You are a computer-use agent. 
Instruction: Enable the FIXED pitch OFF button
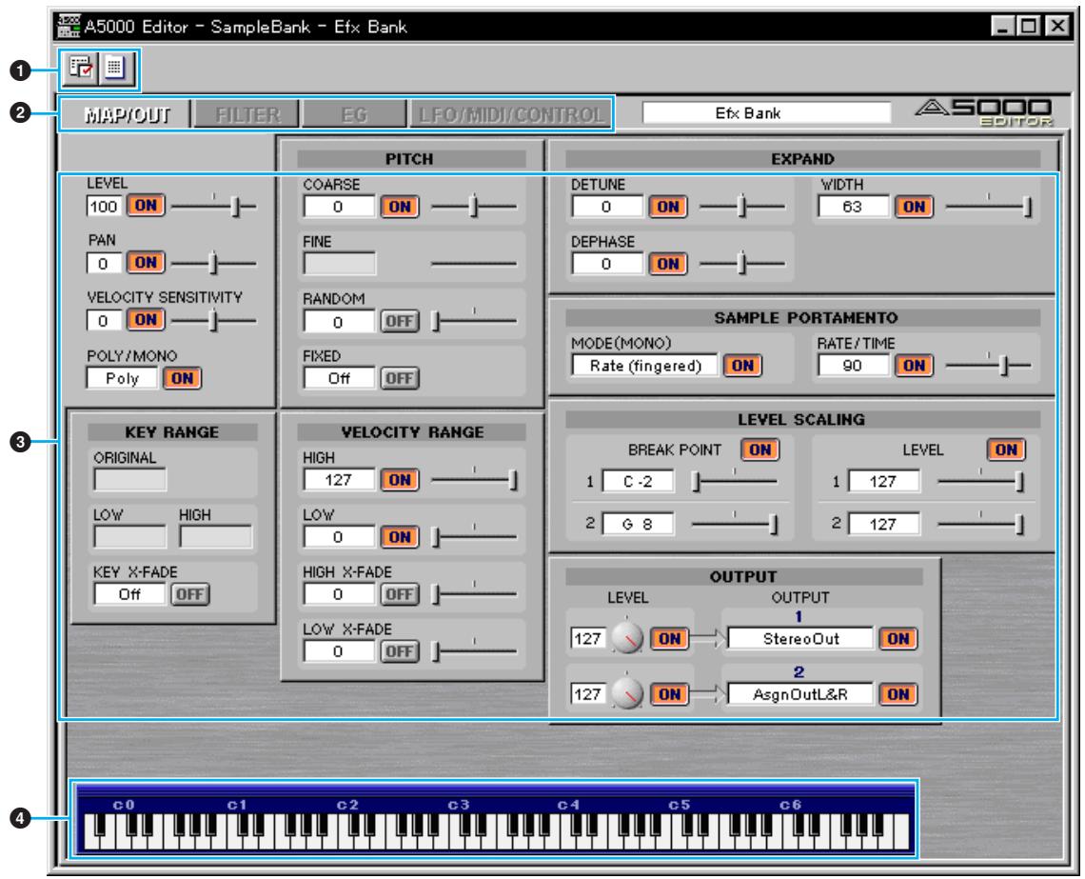400,378
